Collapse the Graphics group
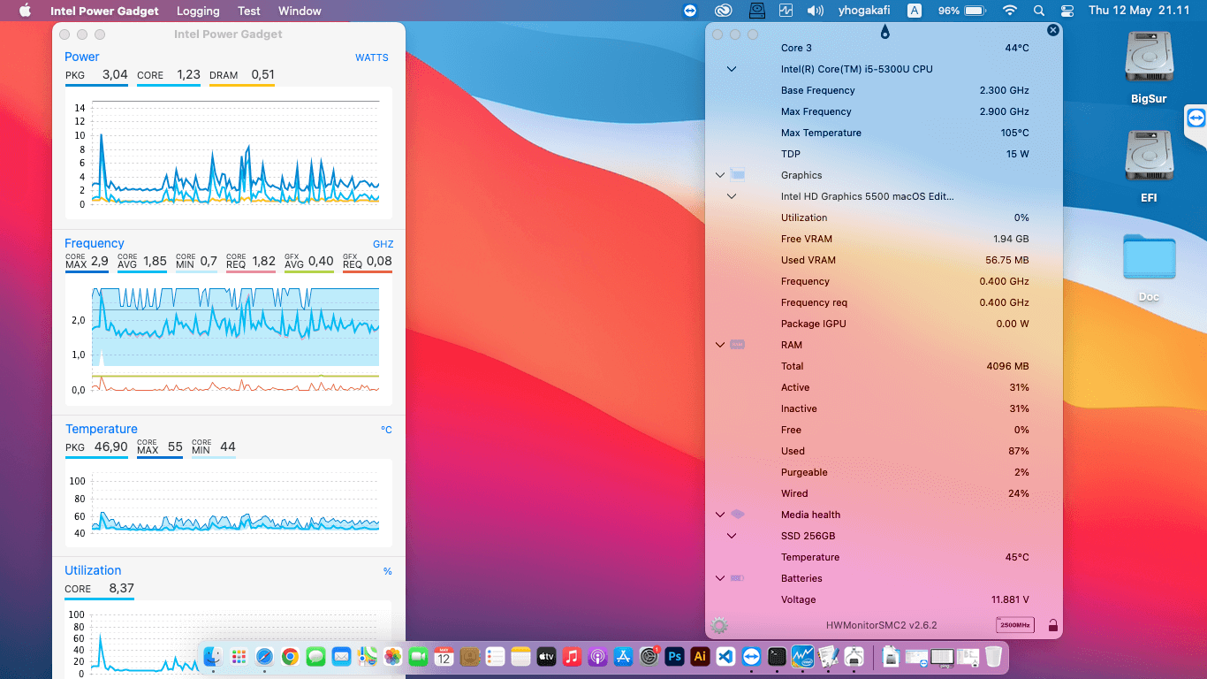The height and width of the screenshot is (679, 1207). tap(720, 175)
